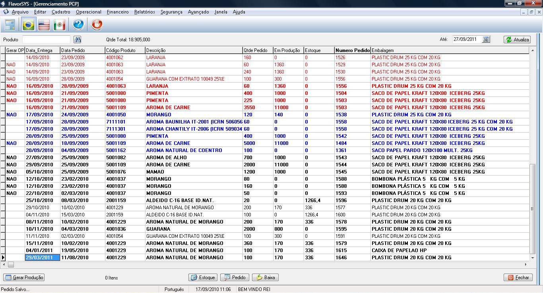The image size is (543, 293).
Task: Sort by Em Produção column header
Action: pos(288,50)
